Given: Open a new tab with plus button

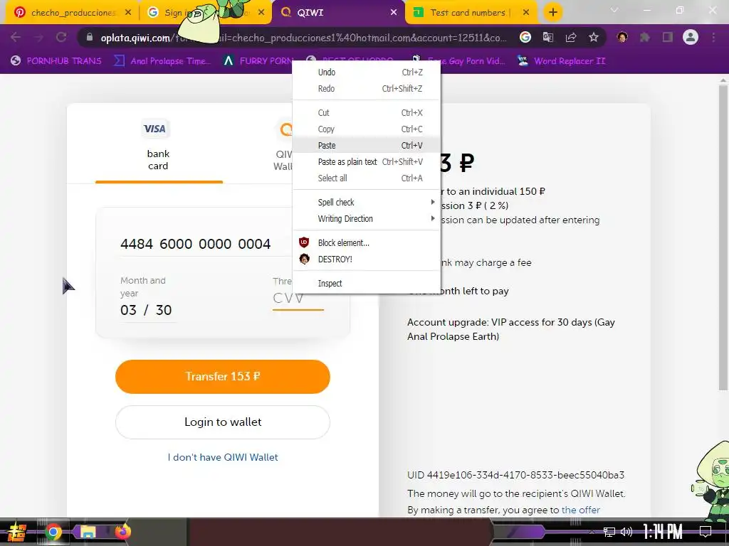Looking at the screenshot, I should click(x=552, y=12).
